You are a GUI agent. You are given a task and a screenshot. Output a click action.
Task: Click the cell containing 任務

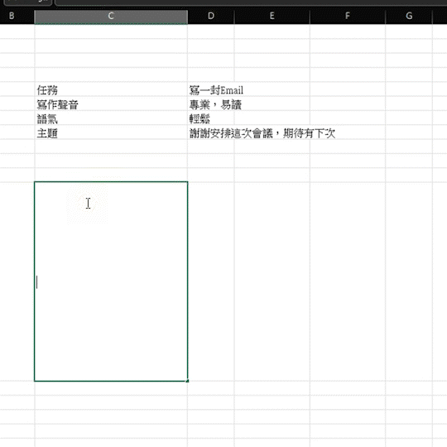111,89
